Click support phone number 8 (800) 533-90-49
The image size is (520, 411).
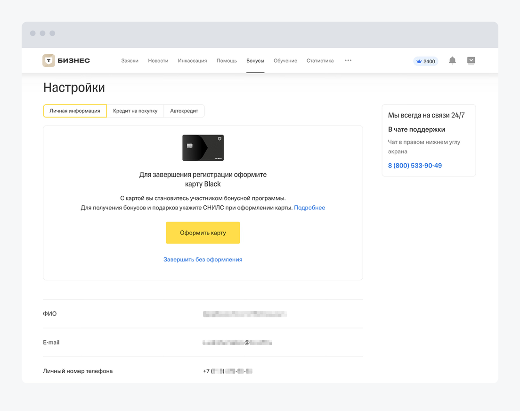tap(414, 166)
